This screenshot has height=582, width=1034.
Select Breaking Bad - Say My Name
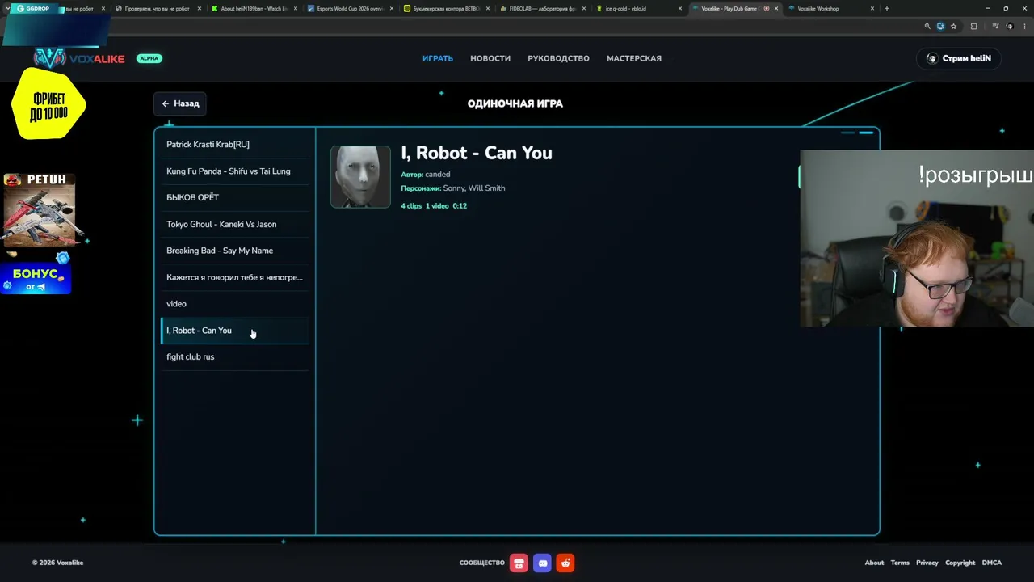pyautogui.click(x=235, y=251)
